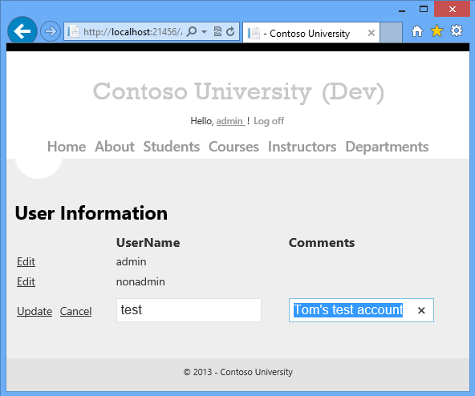Open the Home menu item
Viewport: 475px width, 396px height.
pyautogui.click(x=67, y=147)
